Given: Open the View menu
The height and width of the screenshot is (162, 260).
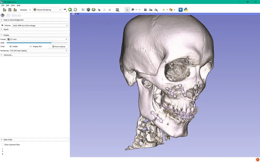Looking at the screenshot, I should [13, 5].
